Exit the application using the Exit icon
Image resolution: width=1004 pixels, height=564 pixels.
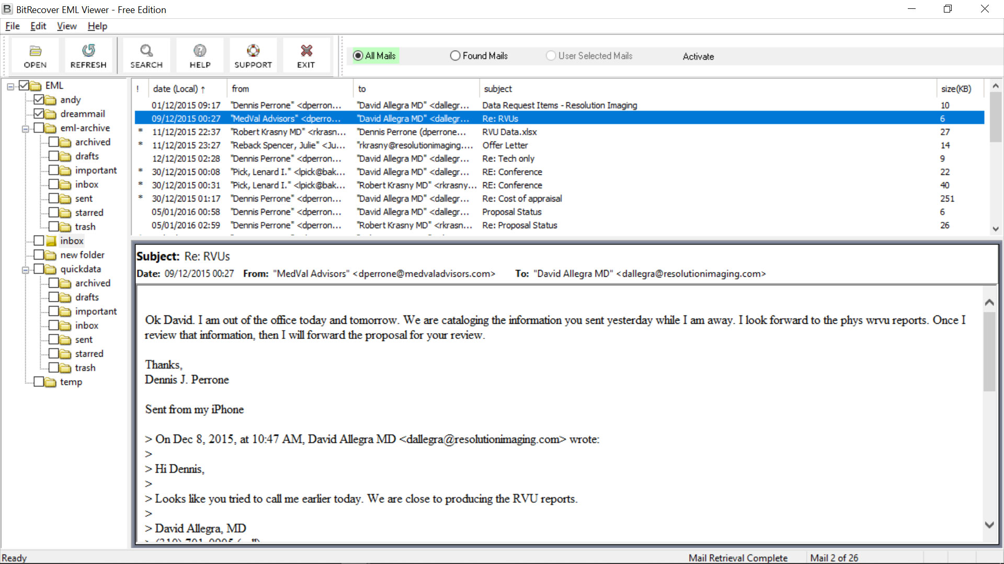pos(306,55)
